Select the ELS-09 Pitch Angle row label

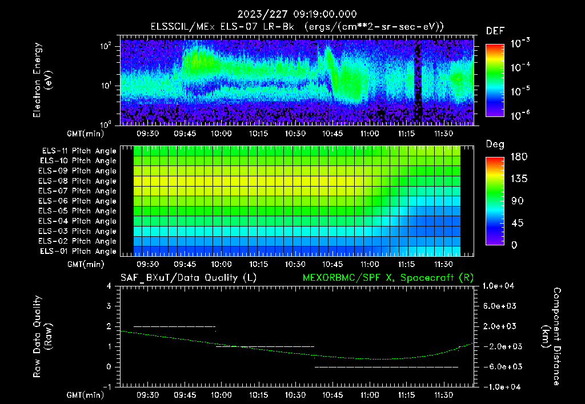tap(78, 171)
